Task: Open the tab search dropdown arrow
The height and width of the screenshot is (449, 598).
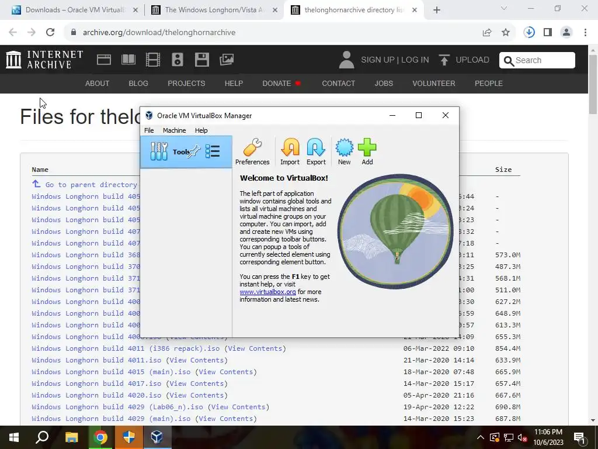Action: point(504,8)
